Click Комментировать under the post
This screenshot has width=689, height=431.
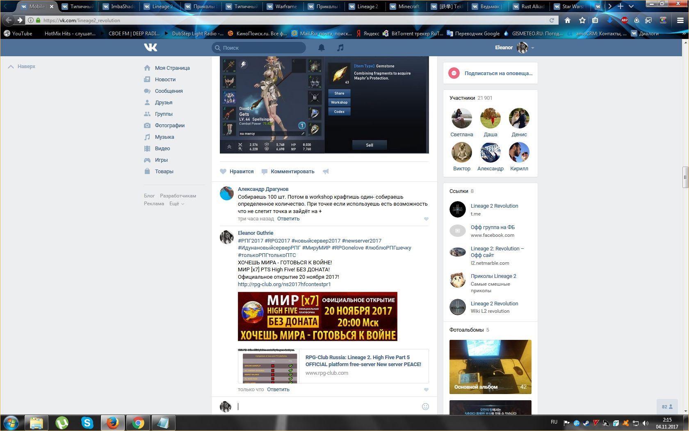click(288, 172)
